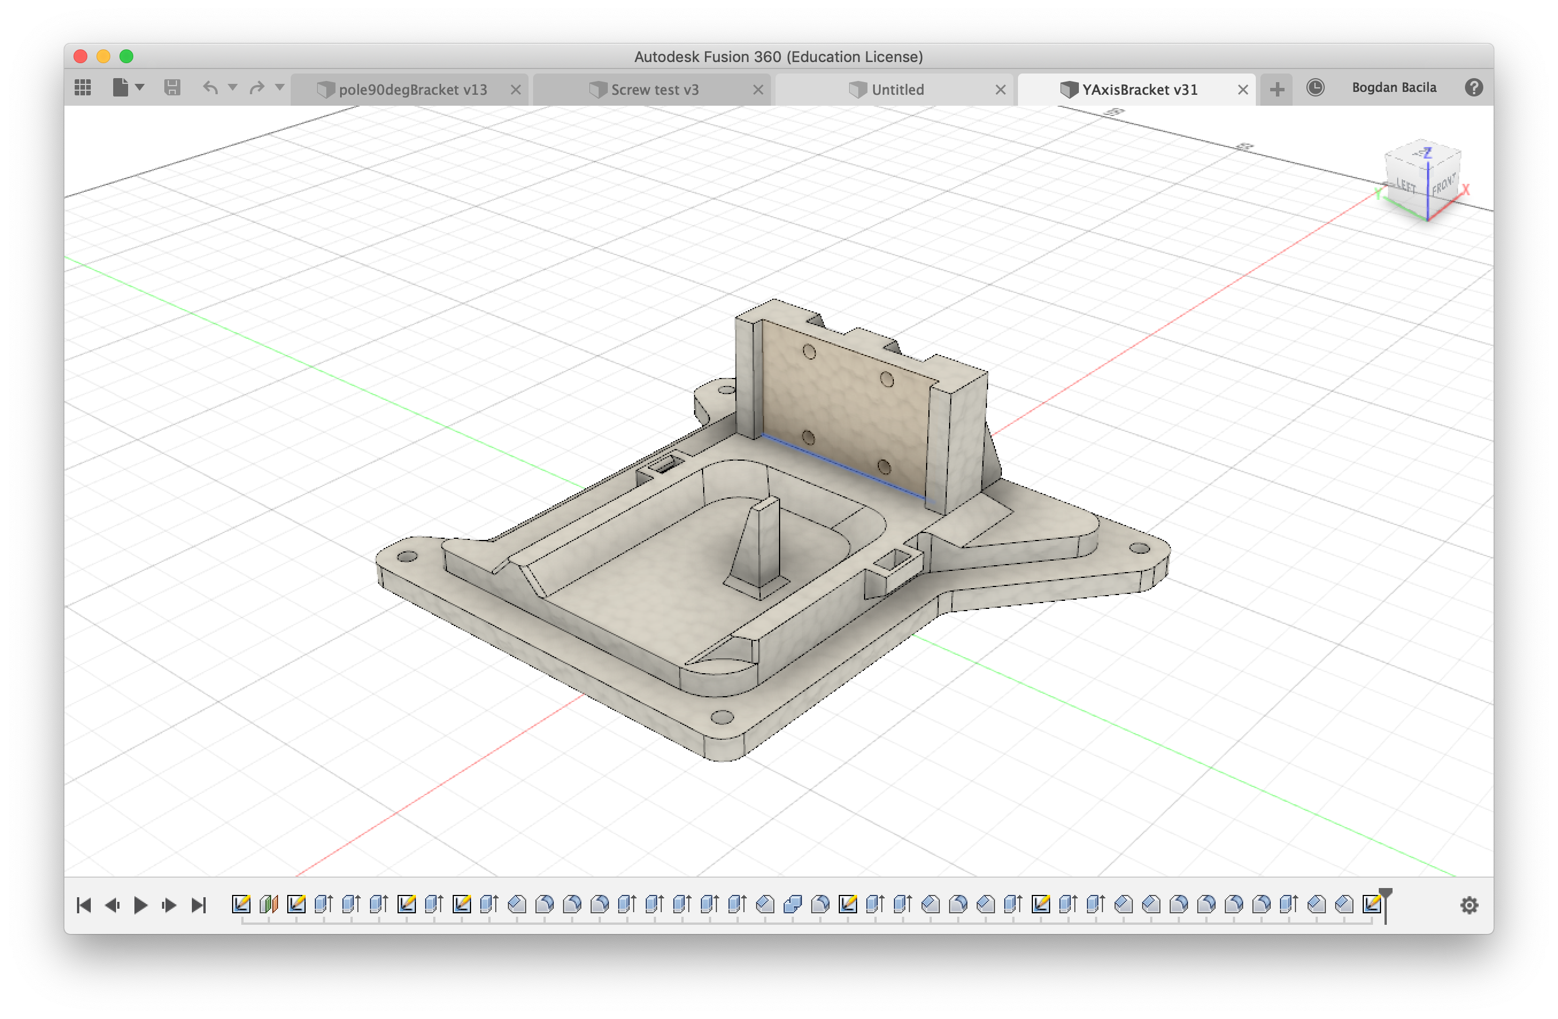Screen dimensions: 1558x1019
Task: Select the last sketch feature in timeline
Action: [x=1371, y=905]
